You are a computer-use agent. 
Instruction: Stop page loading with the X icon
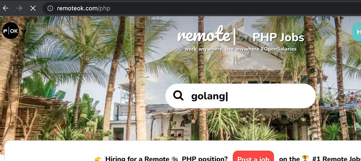(33, 8)
